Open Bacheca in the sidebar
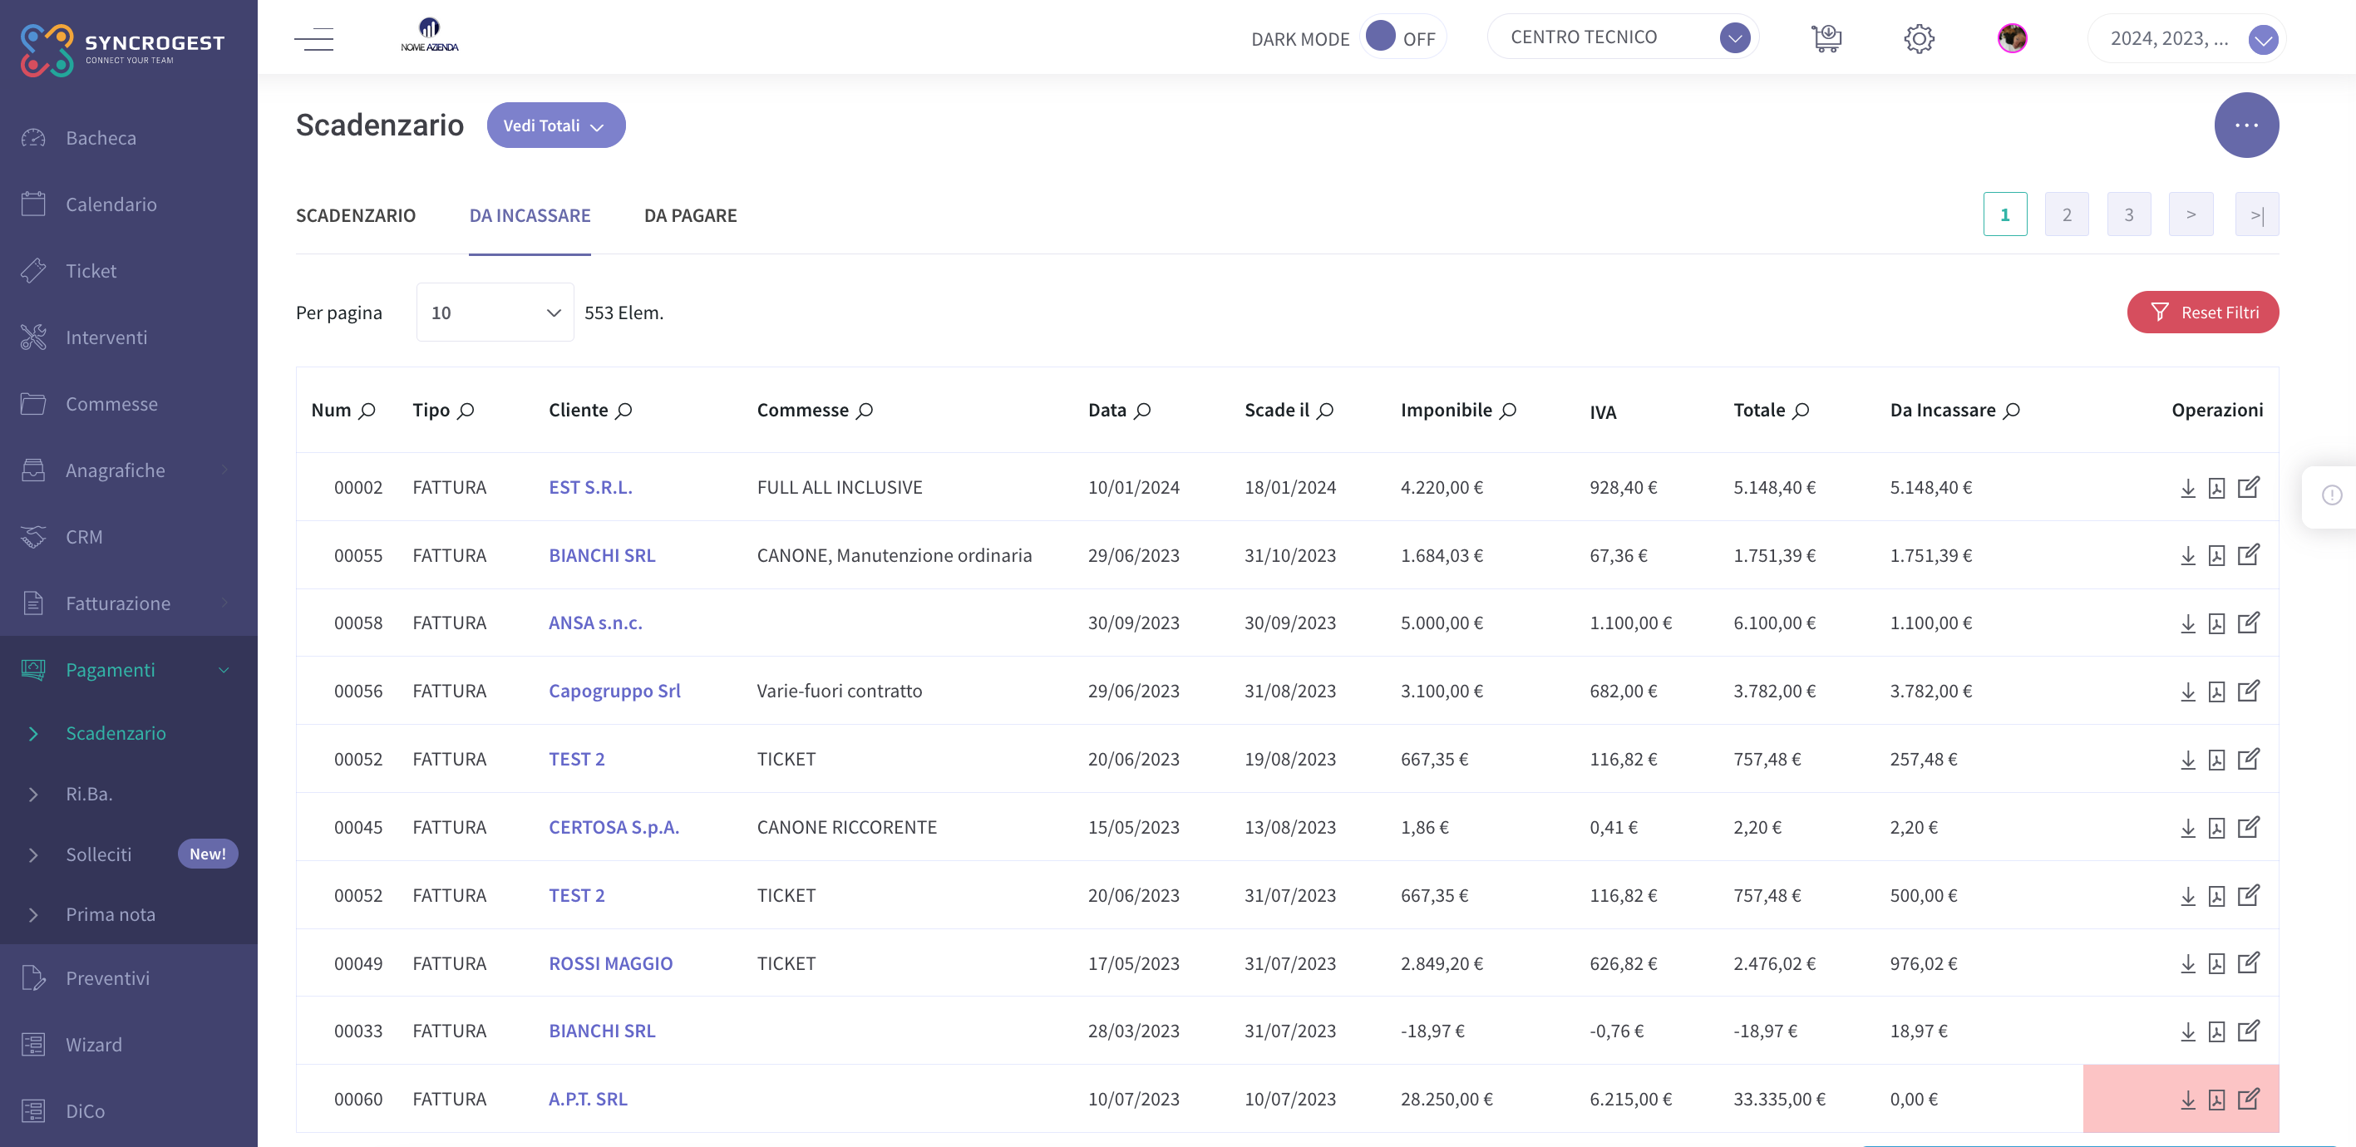Image resolution: width=2356 pixels, height=1147 pixels. tap(128, 138)
